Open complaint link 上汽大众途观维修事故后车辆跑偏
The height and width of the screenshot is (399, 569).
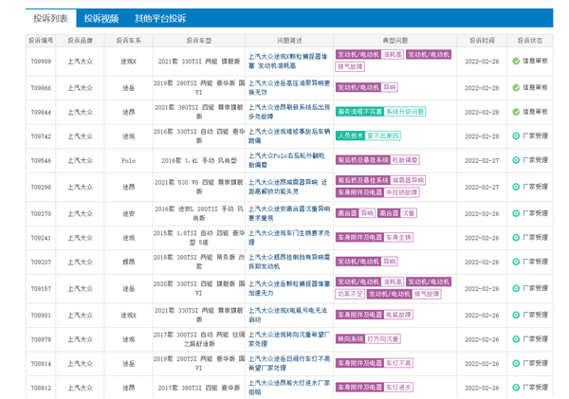pos(289,136)
